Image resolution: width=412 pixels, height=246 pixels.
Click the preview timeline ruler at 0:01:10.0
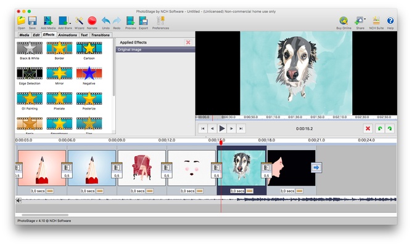point(273,117)
